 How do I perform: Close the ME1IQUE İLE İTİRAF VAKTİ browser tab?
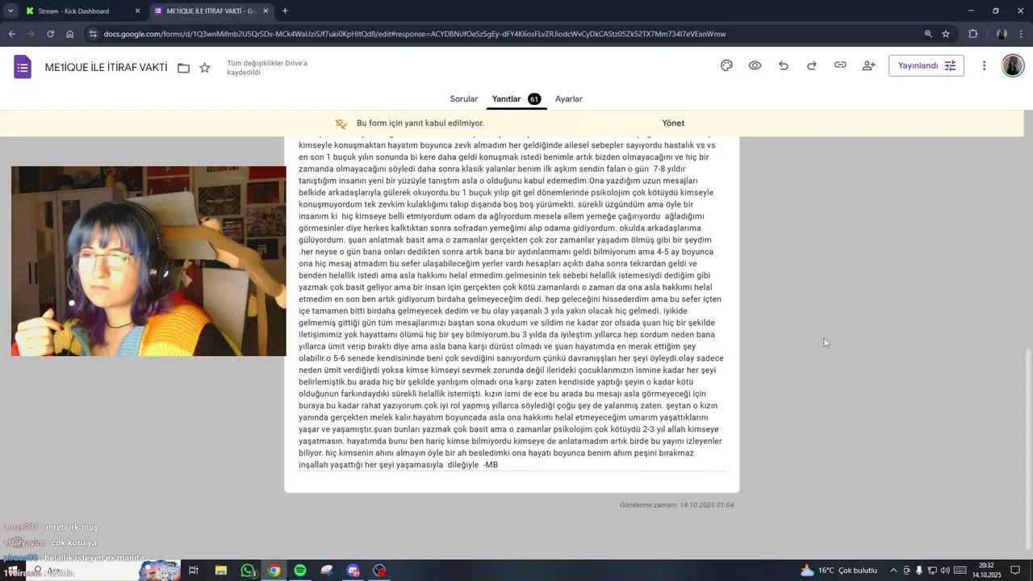(266, 11)
